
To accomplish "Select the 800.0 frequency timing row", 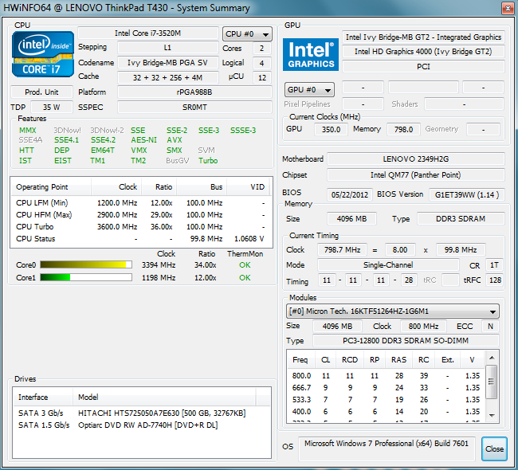I will 386,376.
